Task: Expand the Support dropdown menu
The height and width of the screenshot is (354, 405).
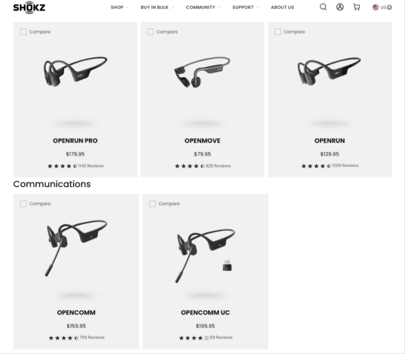Action: pos(245,7)
